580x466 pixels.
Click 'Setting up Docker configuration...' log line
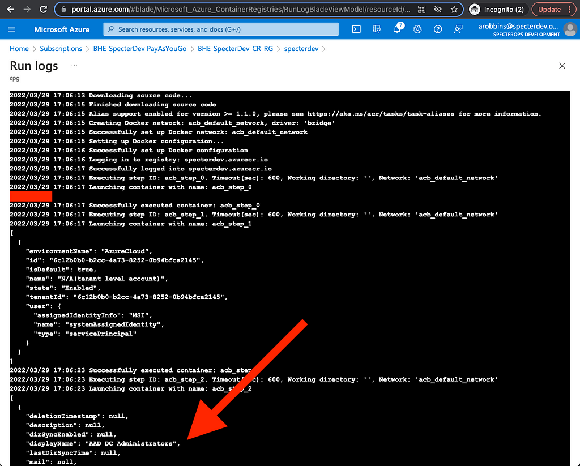(x=117, y=142)
